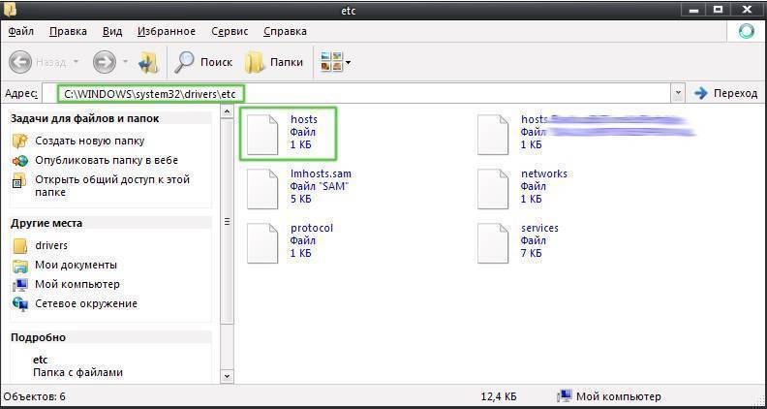Click 12,4 КБ size in status bar
The width and height of the screenshot is (767, 409).
[499, 396]
